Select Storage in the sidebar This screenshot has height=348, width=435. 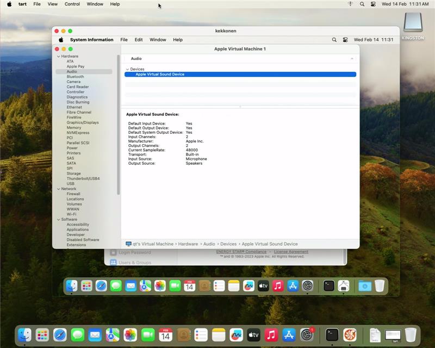click(x=73, y=173)
